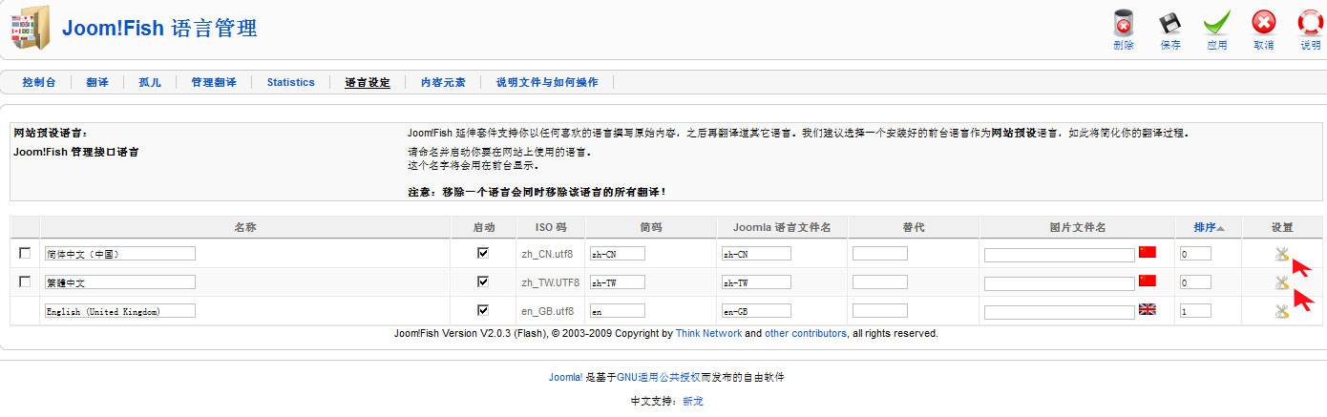Sort table by 排序 column header

pos(1205,227)
